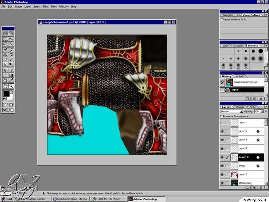
Task: Select the Dodge tool
Action: [11, 64]
